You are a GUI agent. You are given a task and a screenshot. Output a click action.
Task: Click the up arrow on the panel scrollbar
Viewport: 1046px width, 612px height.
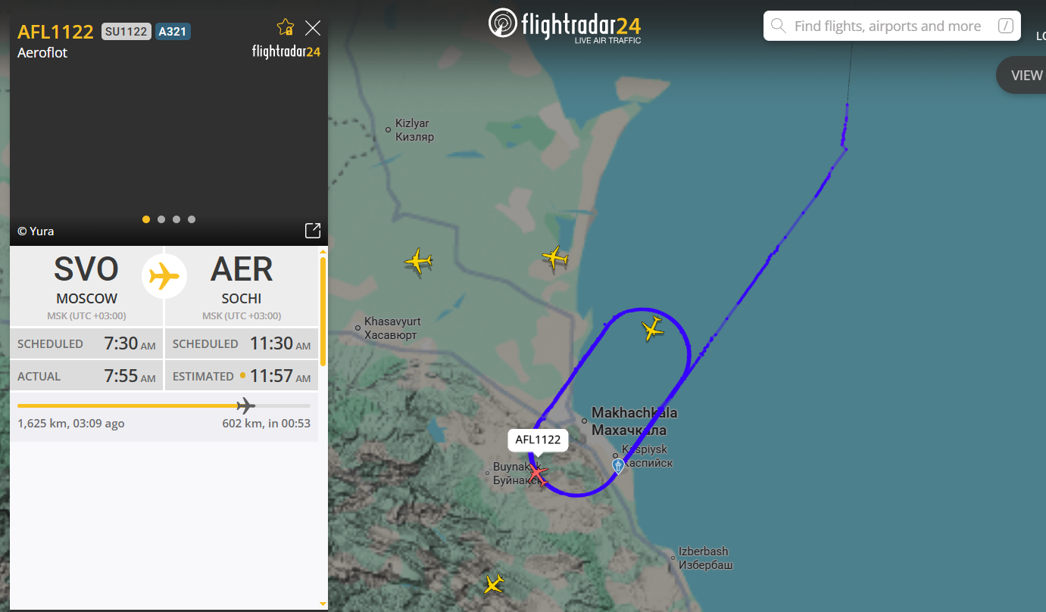(323, 251)
